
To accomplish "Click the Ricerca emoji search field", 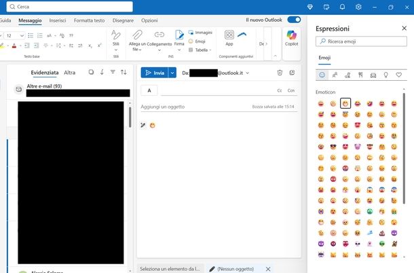I will pos(361,41).
